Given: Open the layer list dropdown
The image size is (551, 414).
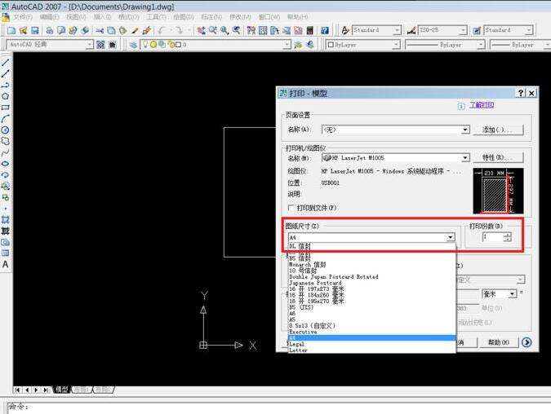Looking at the screenshot, I should point(287,45).
